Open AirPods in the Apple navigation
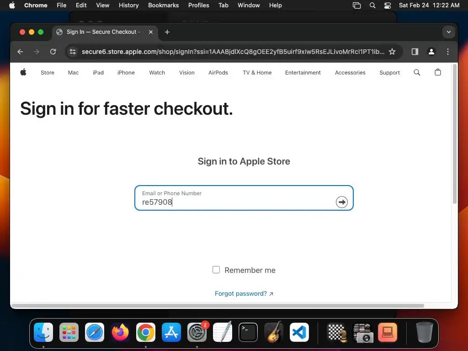Viewport: 468px width, 351px height. tap(218, 73)
